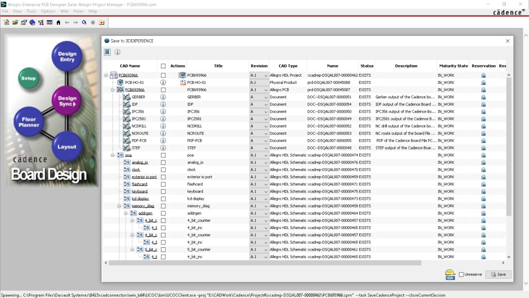This screenshot has height=298, width=529.
Task: Click the Refresh toolbar icon
Action: (x=84, y=22)
